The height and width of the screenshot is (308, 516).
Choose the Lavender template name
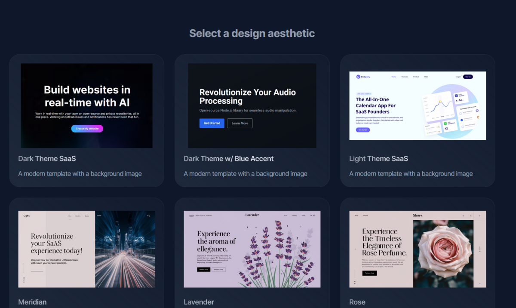click(x=199, y=302)
